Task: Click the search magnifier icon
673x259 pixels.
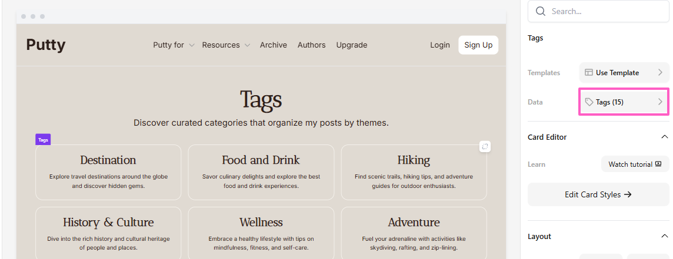Action: tap(540, 11)
